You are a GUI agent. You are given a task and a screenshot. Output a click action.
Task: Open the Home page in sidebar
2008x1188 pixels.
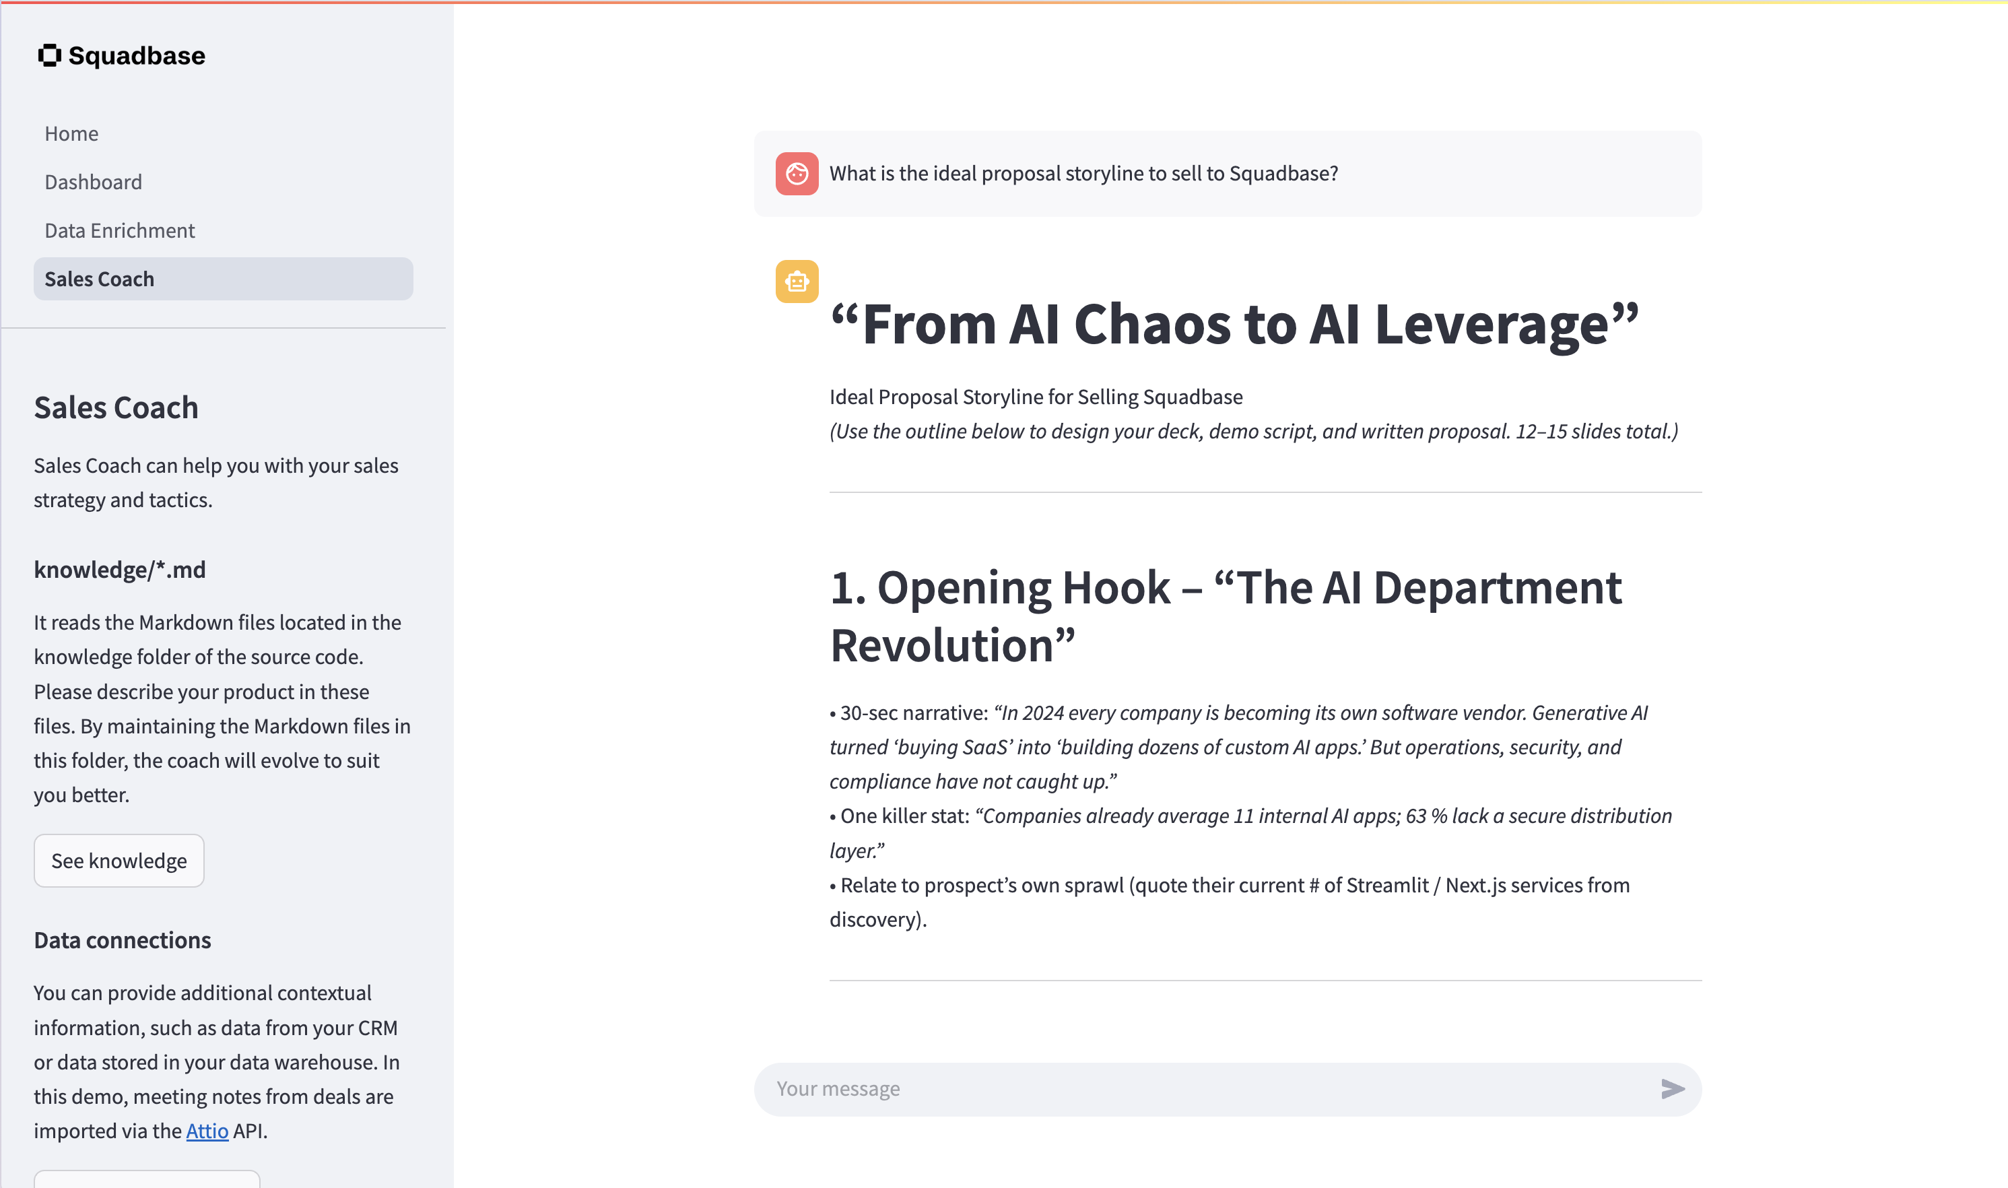pyautogui.click(x=71, y=134)
